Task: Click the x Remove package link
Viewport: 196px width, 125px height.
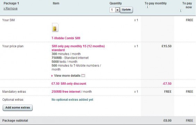Action: click(x=10, y=9)
